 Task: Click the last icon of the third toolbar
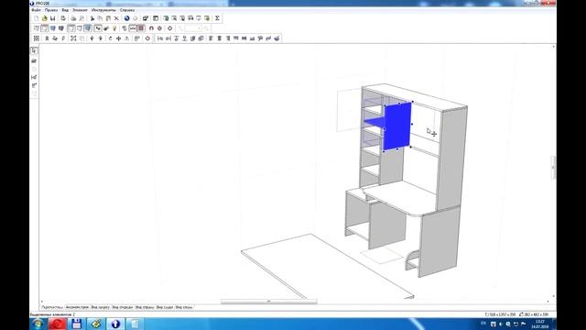277,38
